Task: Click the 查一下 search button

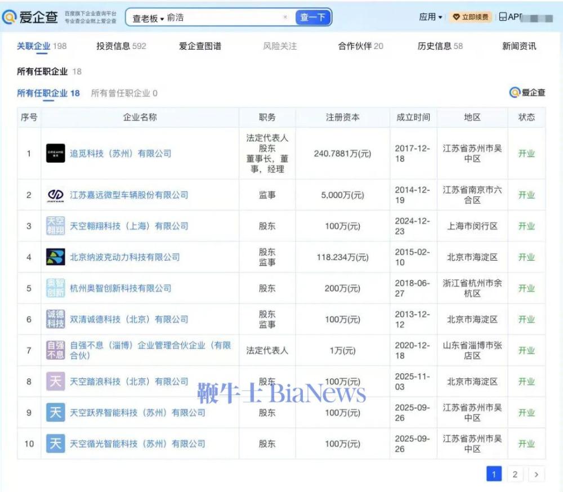Action: tap(312, 17)
